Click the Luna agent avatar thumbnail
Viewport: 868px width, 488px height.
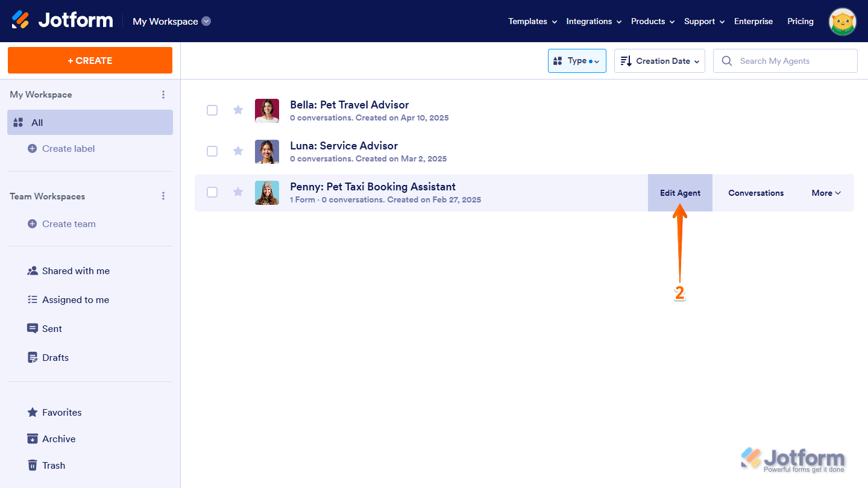pos(267,152)
